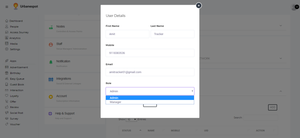Open the Show entries dropdown

point(131,119)
